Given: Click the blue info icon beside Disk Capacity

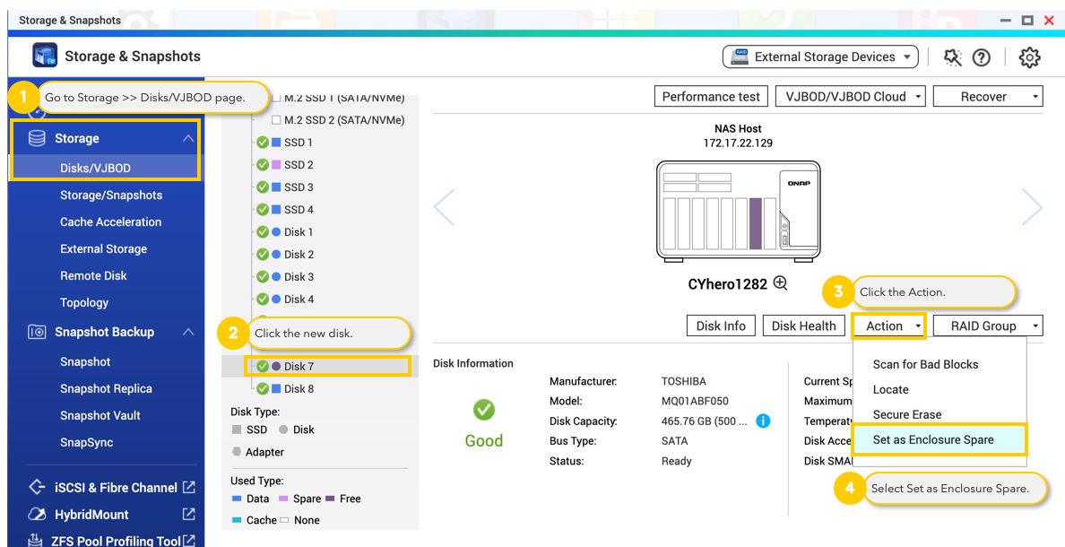Looking at the screenshot, I should tap(763, 421).
